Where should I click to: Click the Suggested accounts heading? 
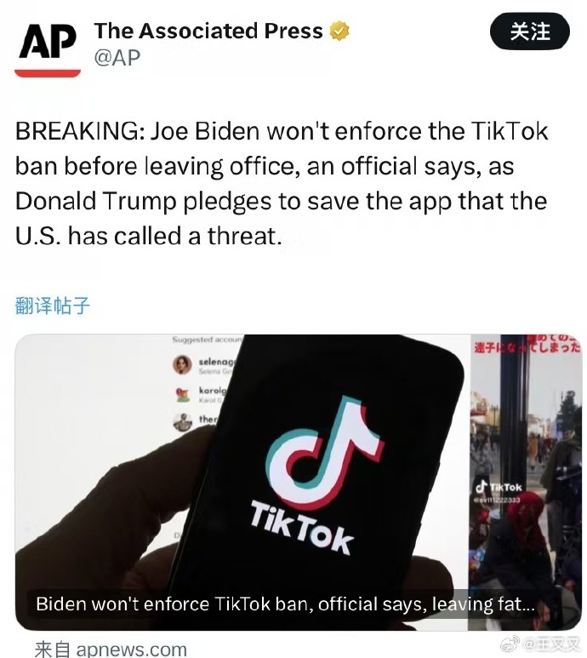tap(208, 339)
